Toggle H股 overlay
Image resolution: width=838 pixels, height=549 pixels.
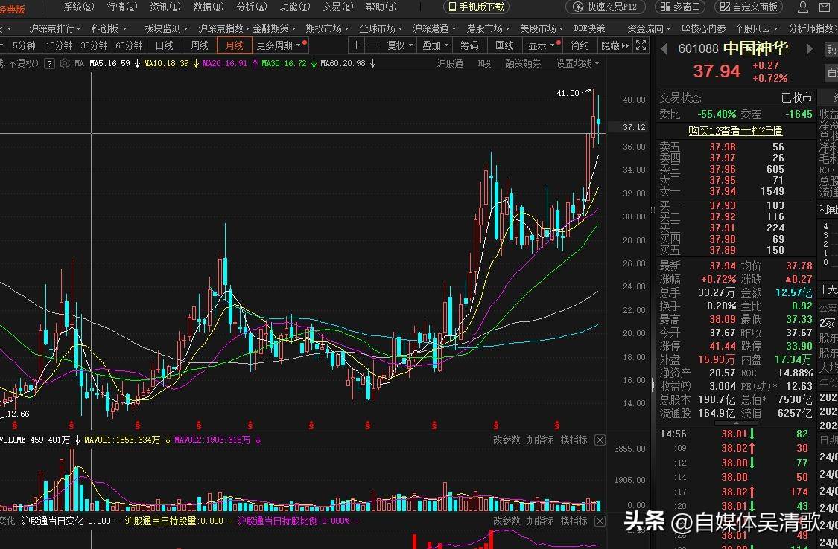pos(484,63)
